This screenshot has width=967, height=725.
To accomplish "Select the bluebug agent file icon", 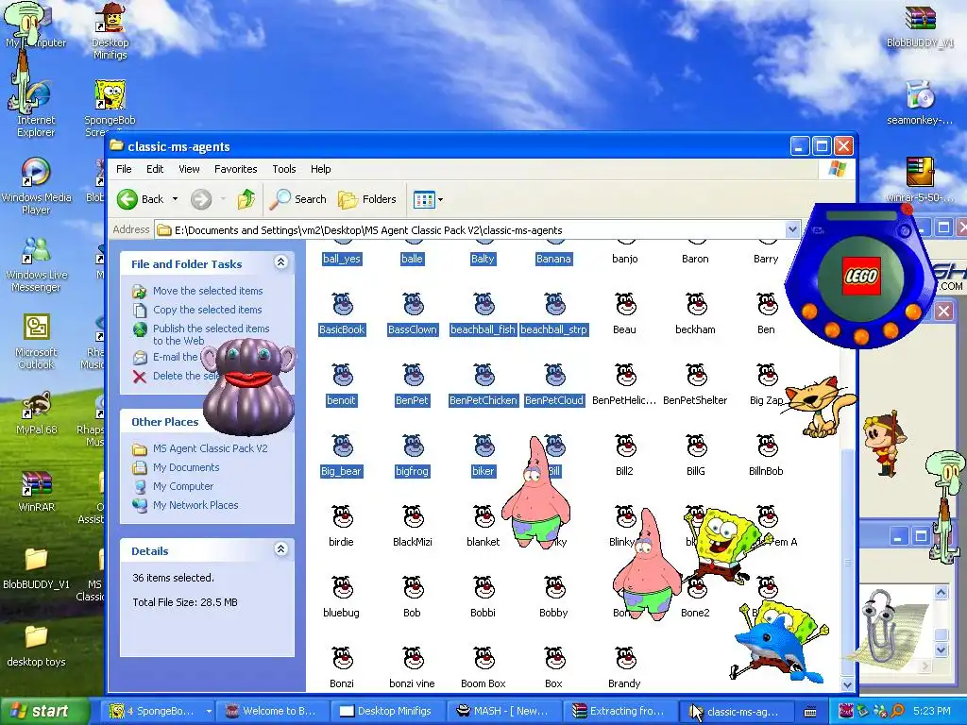I will click(342, 588).
